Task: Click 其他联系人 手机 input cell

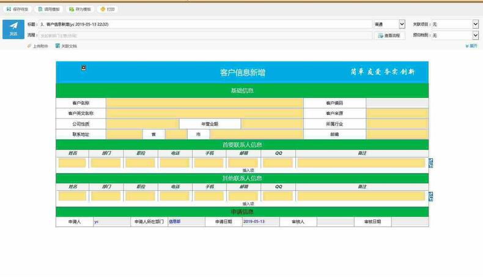Action: pos(209,196)
